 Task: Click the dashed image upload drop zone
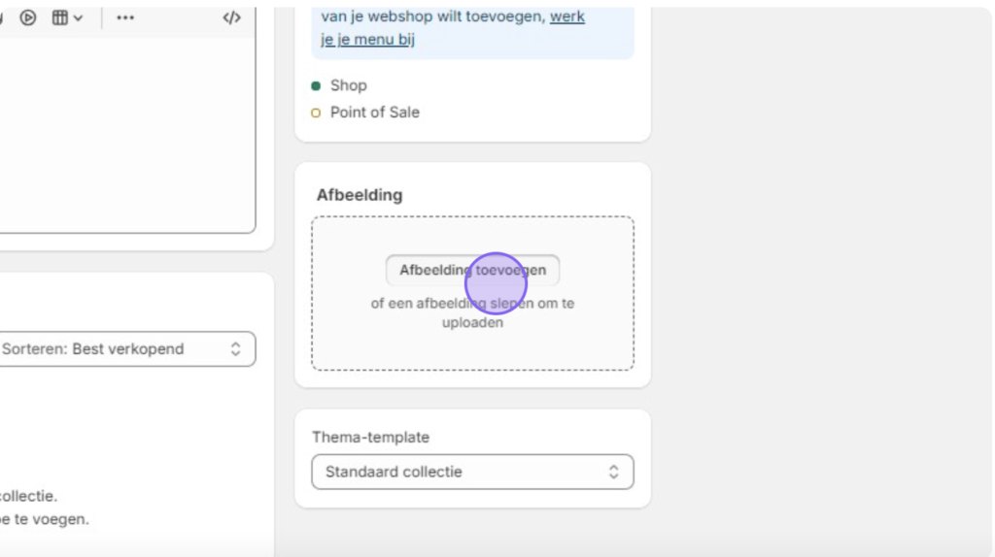point(472,293)
